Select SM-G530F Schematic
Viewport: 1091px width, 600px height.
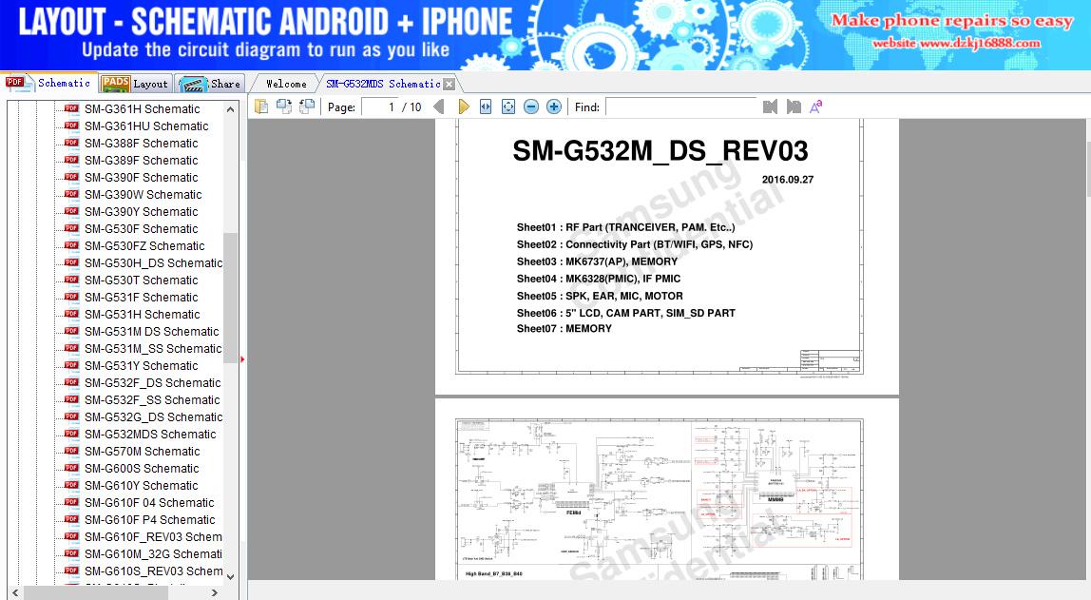tap(142, 229)
